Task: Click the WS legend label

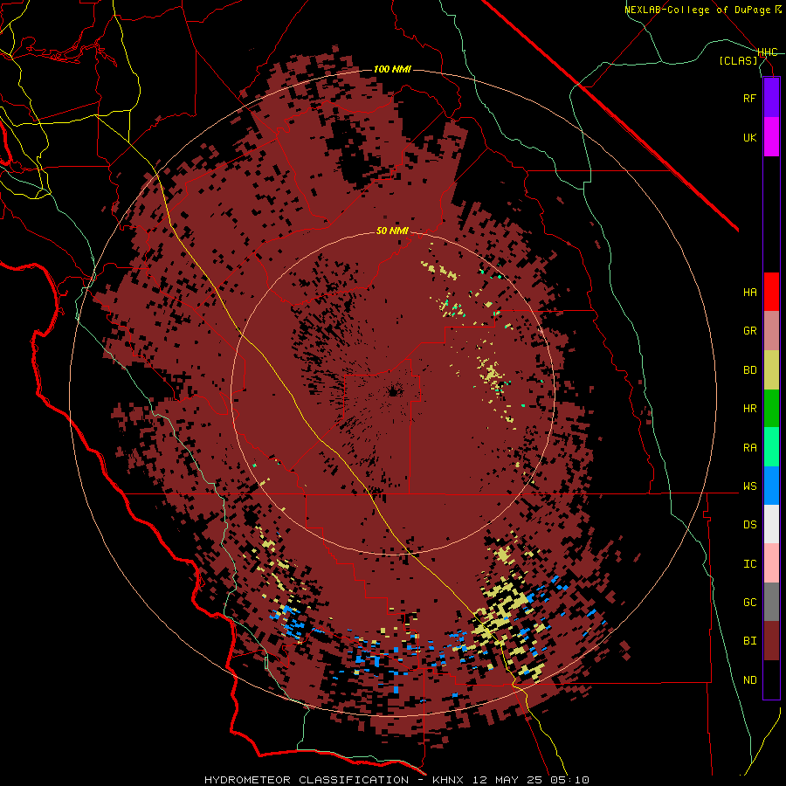Action: click(749, 486)
